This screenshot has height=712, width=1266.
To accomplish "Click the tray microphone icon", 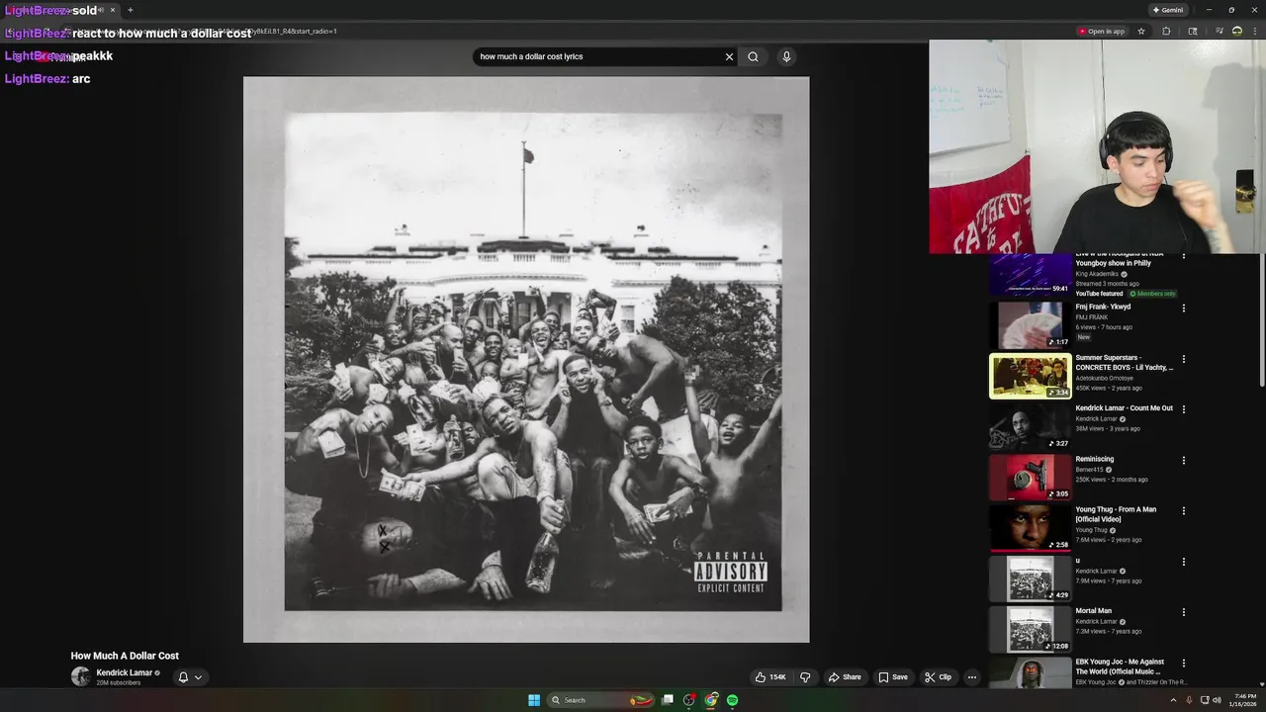I will 1189,700.
